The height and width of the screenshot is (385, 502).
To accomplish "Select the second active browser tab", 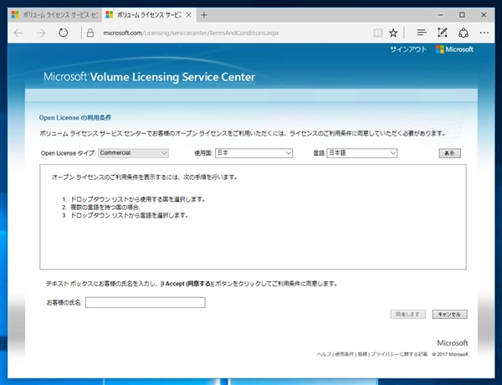I will [149, 15].
